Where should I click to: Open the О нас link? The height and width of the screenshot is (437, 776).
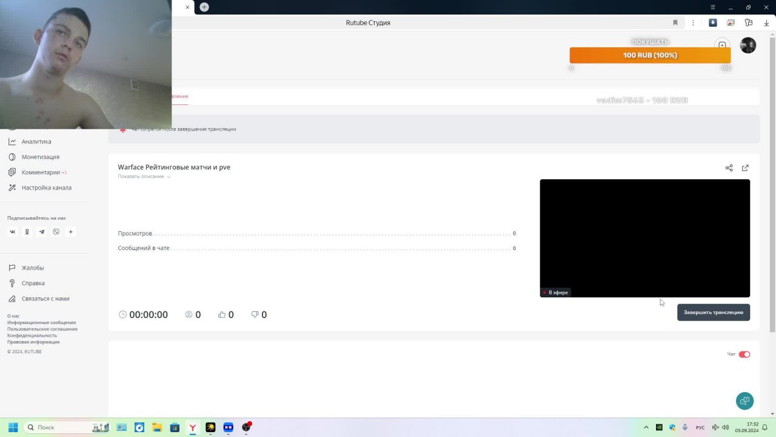coord(13,316)
